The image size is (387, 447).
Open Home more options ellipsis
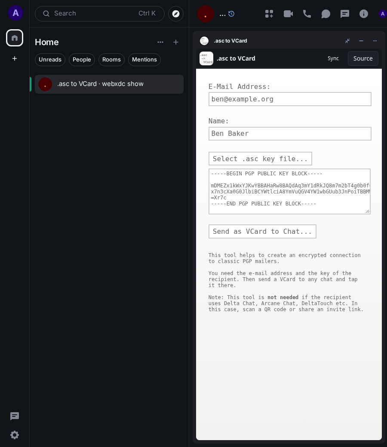point(160,42)
